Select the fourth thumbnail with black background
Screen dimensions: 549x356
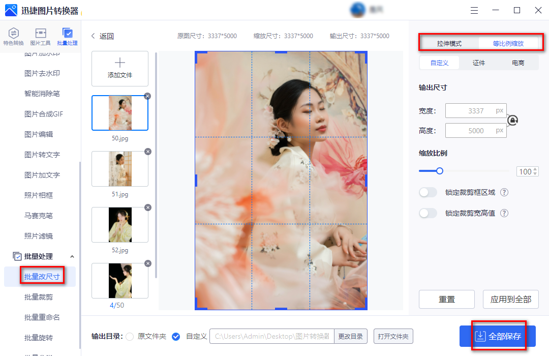[120, 281]
